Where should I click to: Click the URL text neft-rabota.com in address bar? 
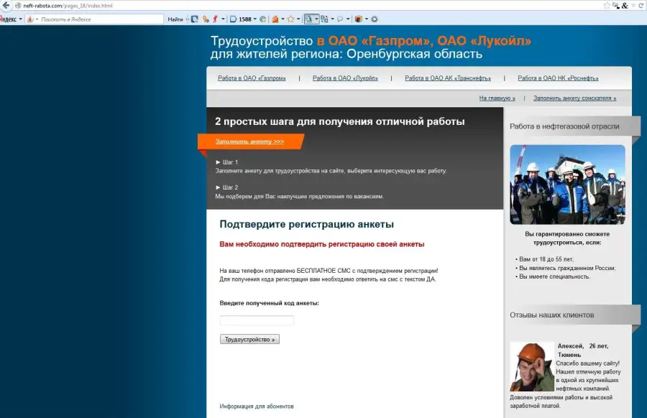pyautogui.click(x=42, y=6)
